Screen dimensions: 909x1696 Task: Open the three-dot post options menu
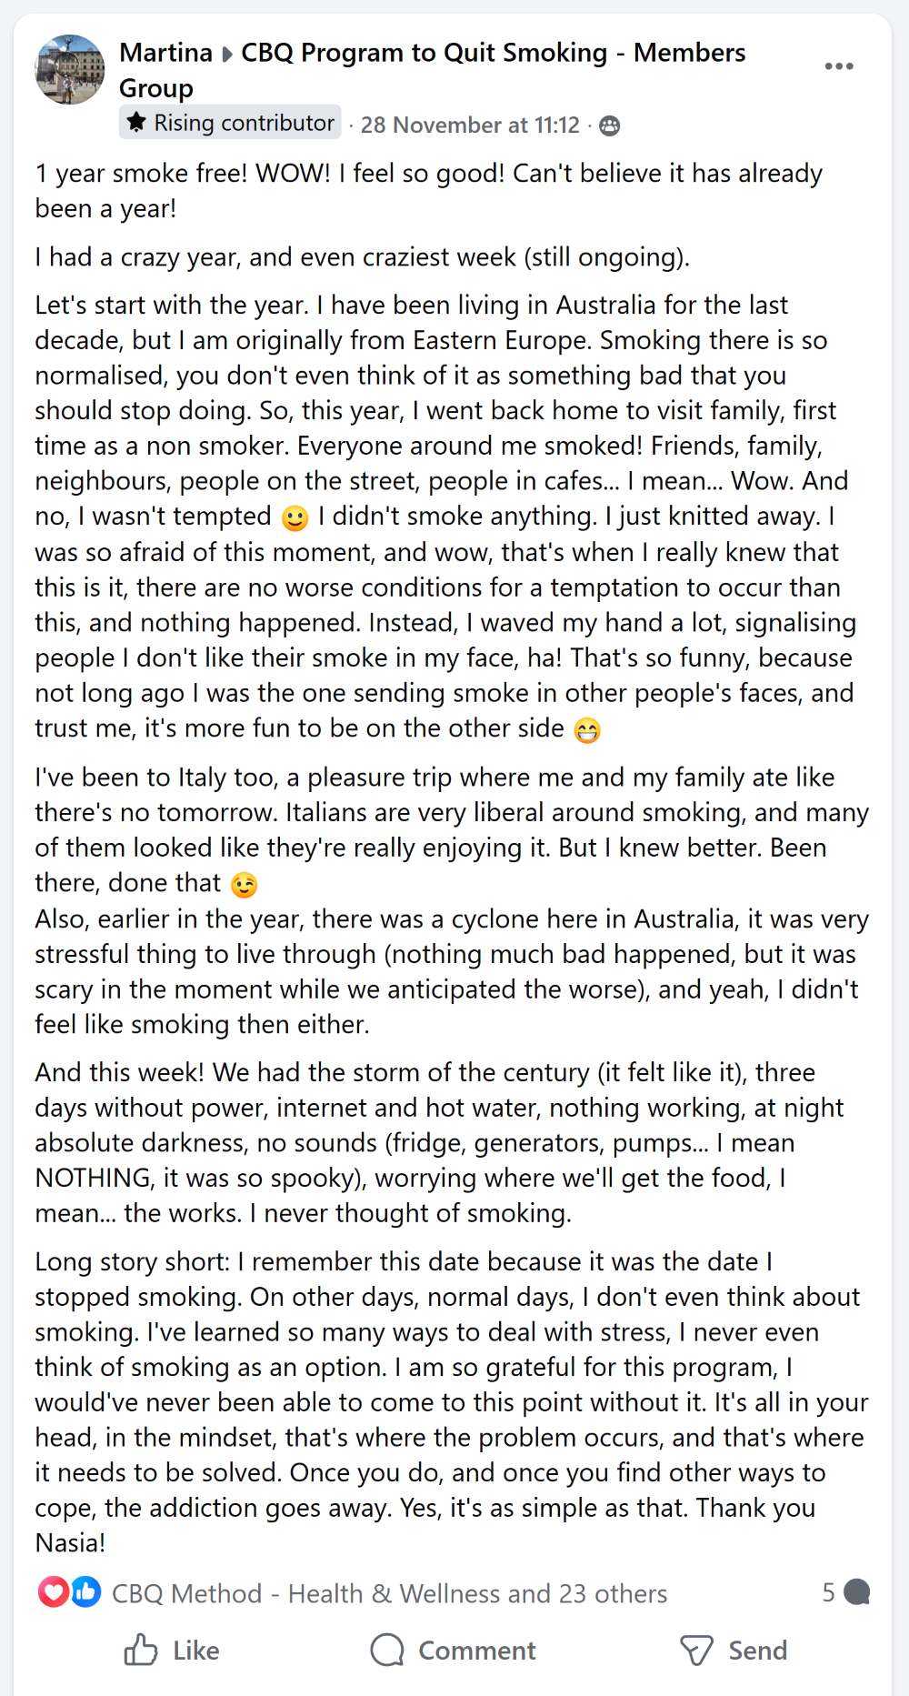[x=839, y=65]
